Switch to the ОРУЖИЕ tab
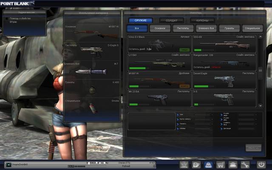The height and width of the screenshot is (170, 272). pyautogui.click(x=141, y=20)
